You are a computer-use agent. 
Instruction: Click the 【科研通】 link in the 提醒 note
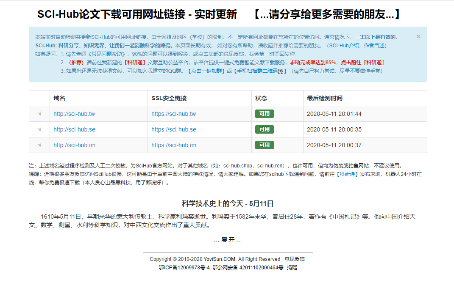tap(347, 174)
